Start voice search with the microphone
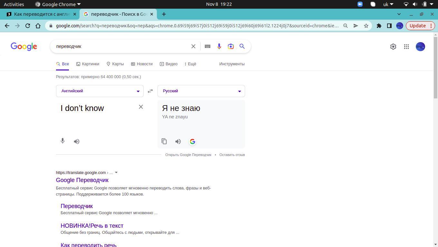The height and width of the screenshot is (247, 438). (219, 46)
